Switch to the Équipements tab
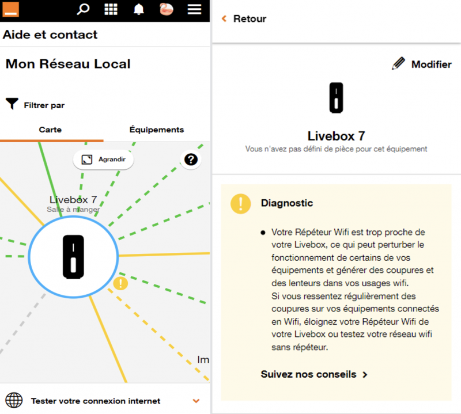 (156, 130)
